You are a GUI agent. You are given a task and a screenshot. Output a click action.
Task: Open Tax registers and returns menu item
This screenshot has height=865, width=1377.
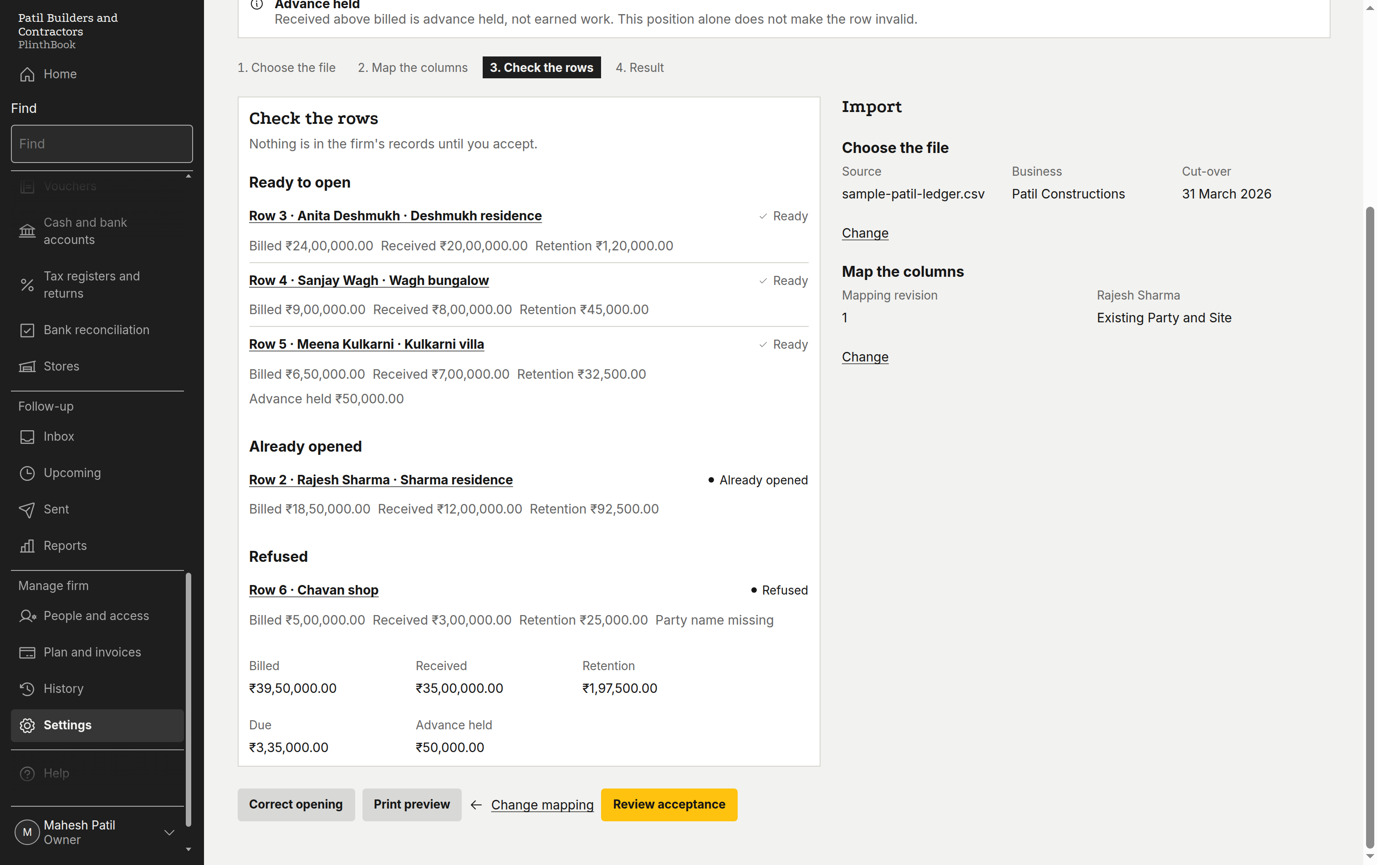[97, 285]
